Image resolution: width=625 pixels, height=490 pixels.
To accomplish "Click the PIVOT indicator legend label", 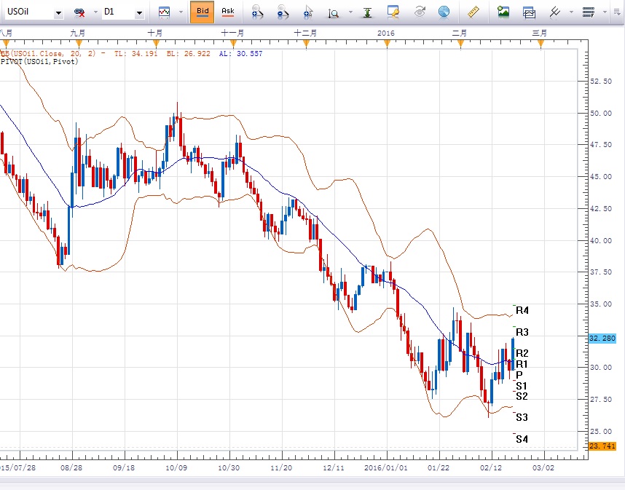I will coord(39,62).
